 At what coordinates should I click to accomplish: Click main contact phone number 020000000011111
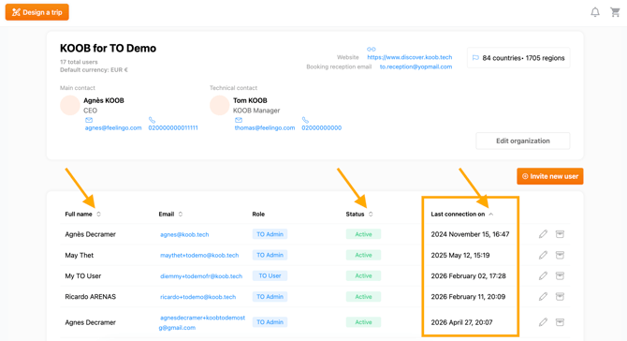173,128
